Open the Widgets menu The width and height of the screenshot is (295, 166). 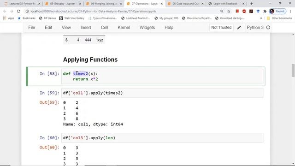(x=147, y=28)
